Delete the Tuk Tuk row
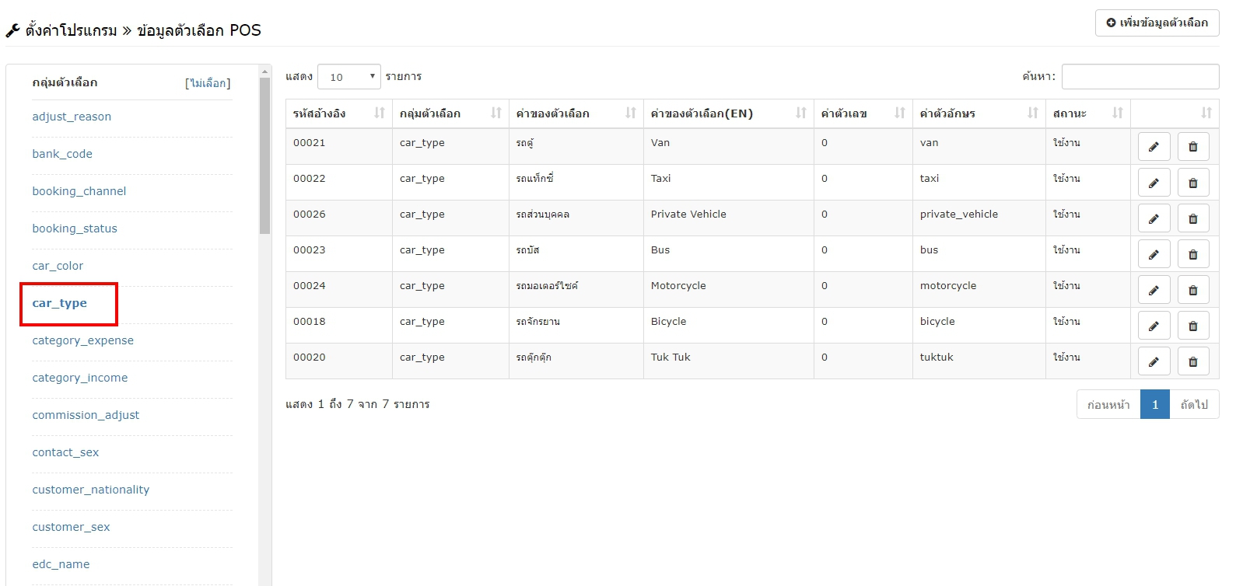 click(1192, 361)
